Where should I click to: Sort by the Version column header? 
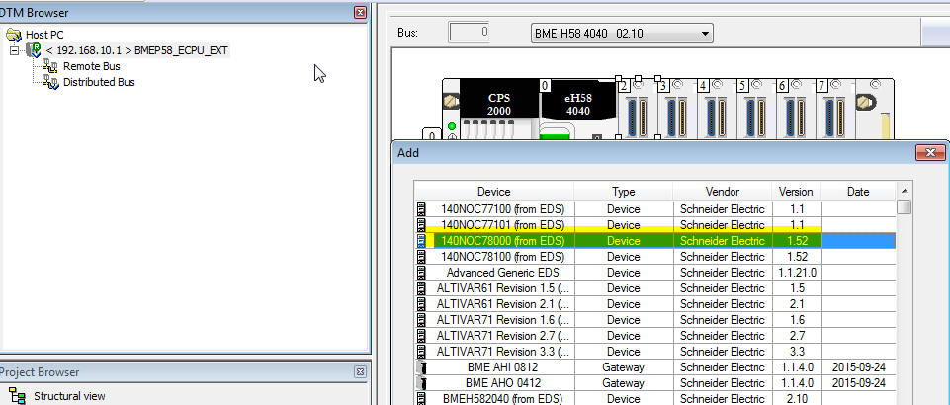tap(796, 192)
